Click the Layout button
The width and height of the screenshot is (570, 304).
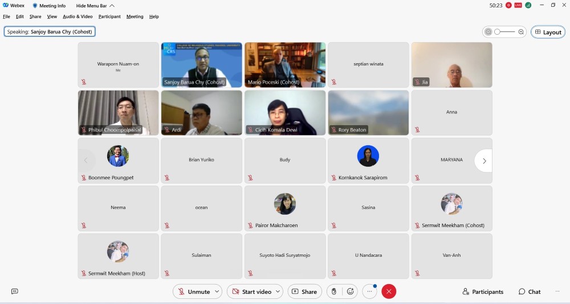pyautogui.click(x=548, y=32)
